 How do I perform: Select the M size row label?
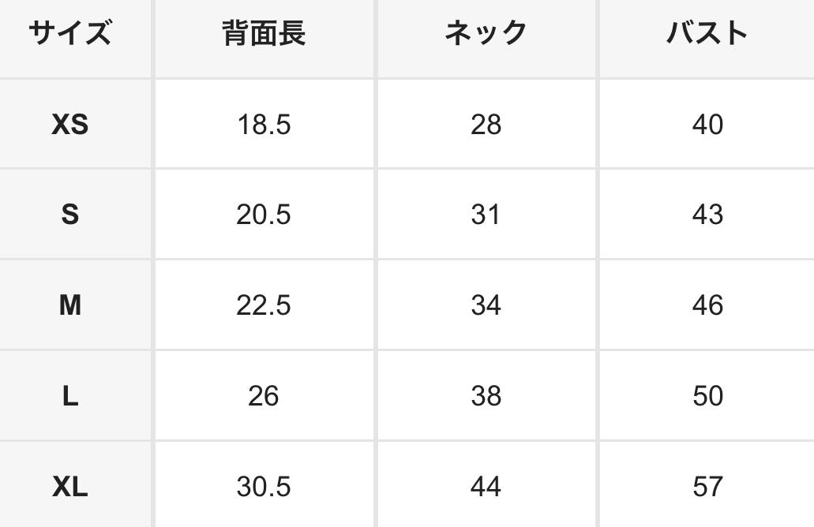69,305
